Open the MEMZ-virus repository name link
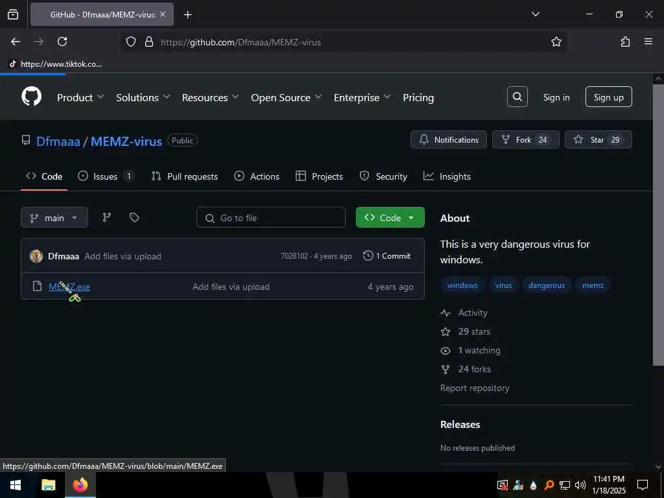The width and height of the screenshot is (664, 498). 126,141
